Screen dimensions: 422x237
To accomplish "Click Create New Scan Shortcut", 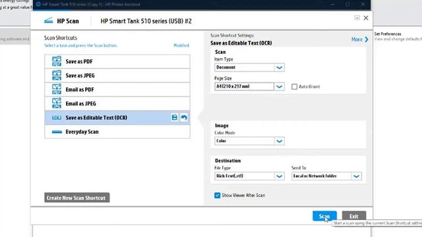I will (77, 197).
